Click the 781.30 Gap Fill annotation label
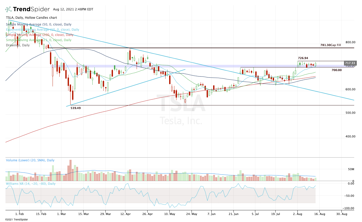 pyautogui.click(x=330, y=45)
